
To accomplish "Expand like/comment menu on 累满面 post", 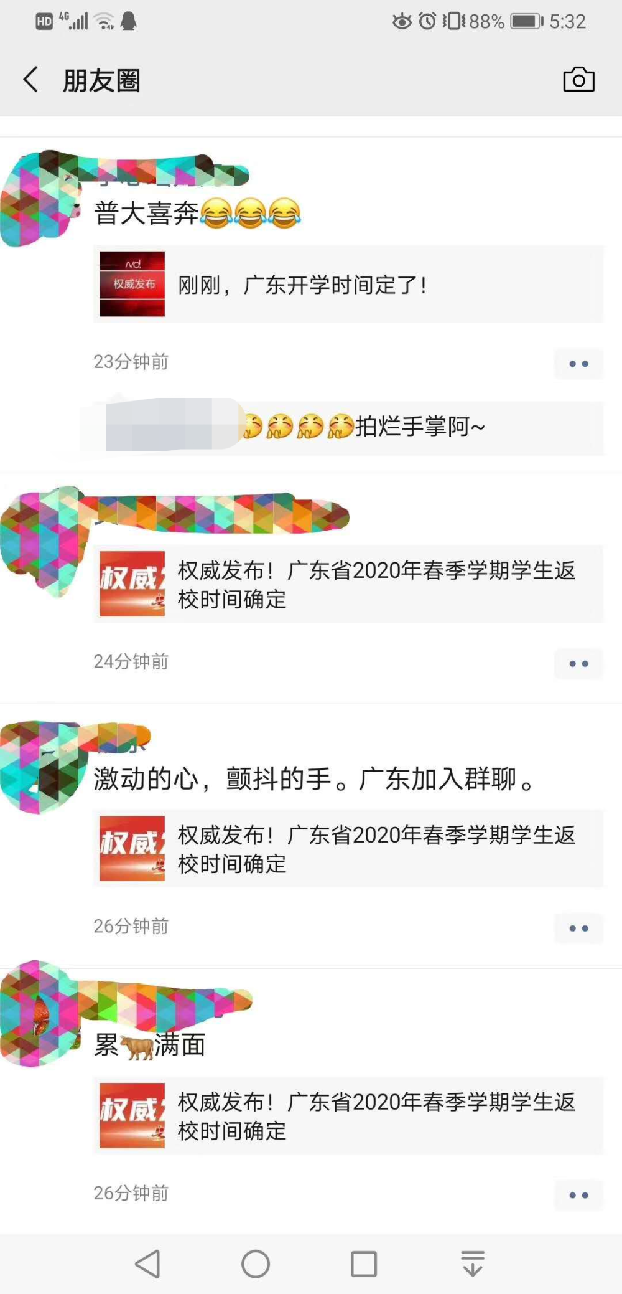I will [578, 1196].
